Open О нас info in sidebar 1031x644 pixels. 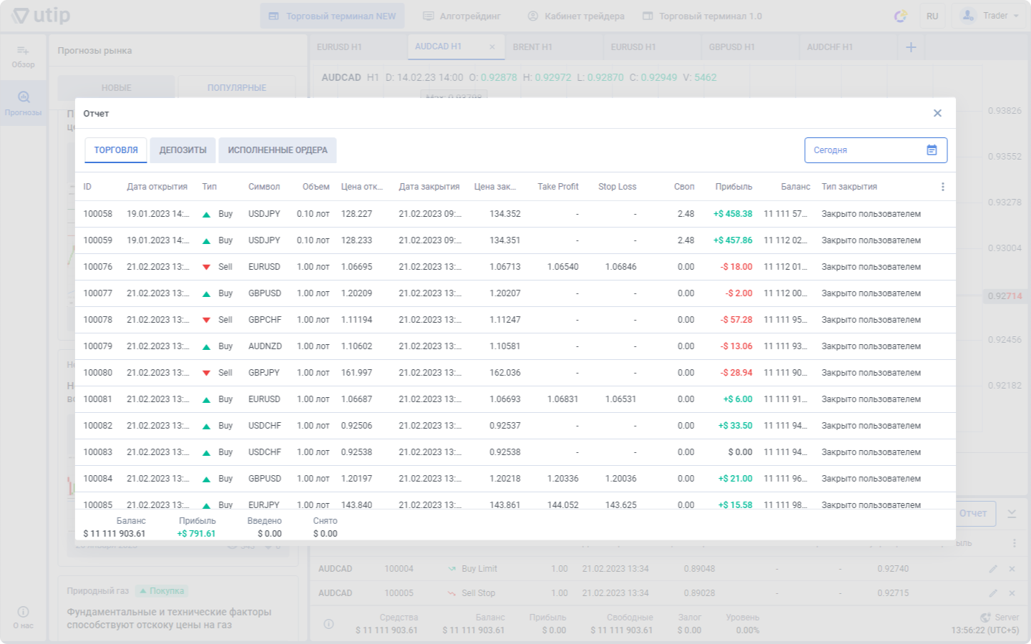(23, 618)
